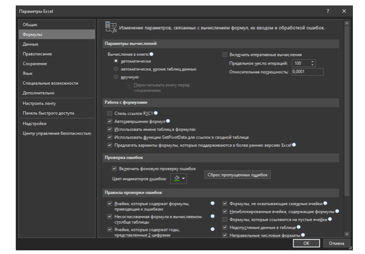Click the Отмена button
This screenshot has width=365, height=254.
337,243
